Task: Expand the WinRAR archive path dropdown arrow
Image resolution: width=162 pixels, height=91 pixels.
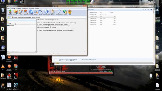Action: 86,17
